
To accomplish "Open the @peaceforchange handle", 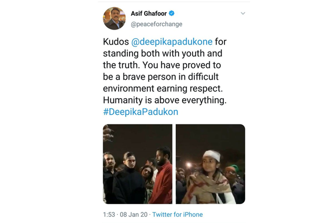I will 156,24.
